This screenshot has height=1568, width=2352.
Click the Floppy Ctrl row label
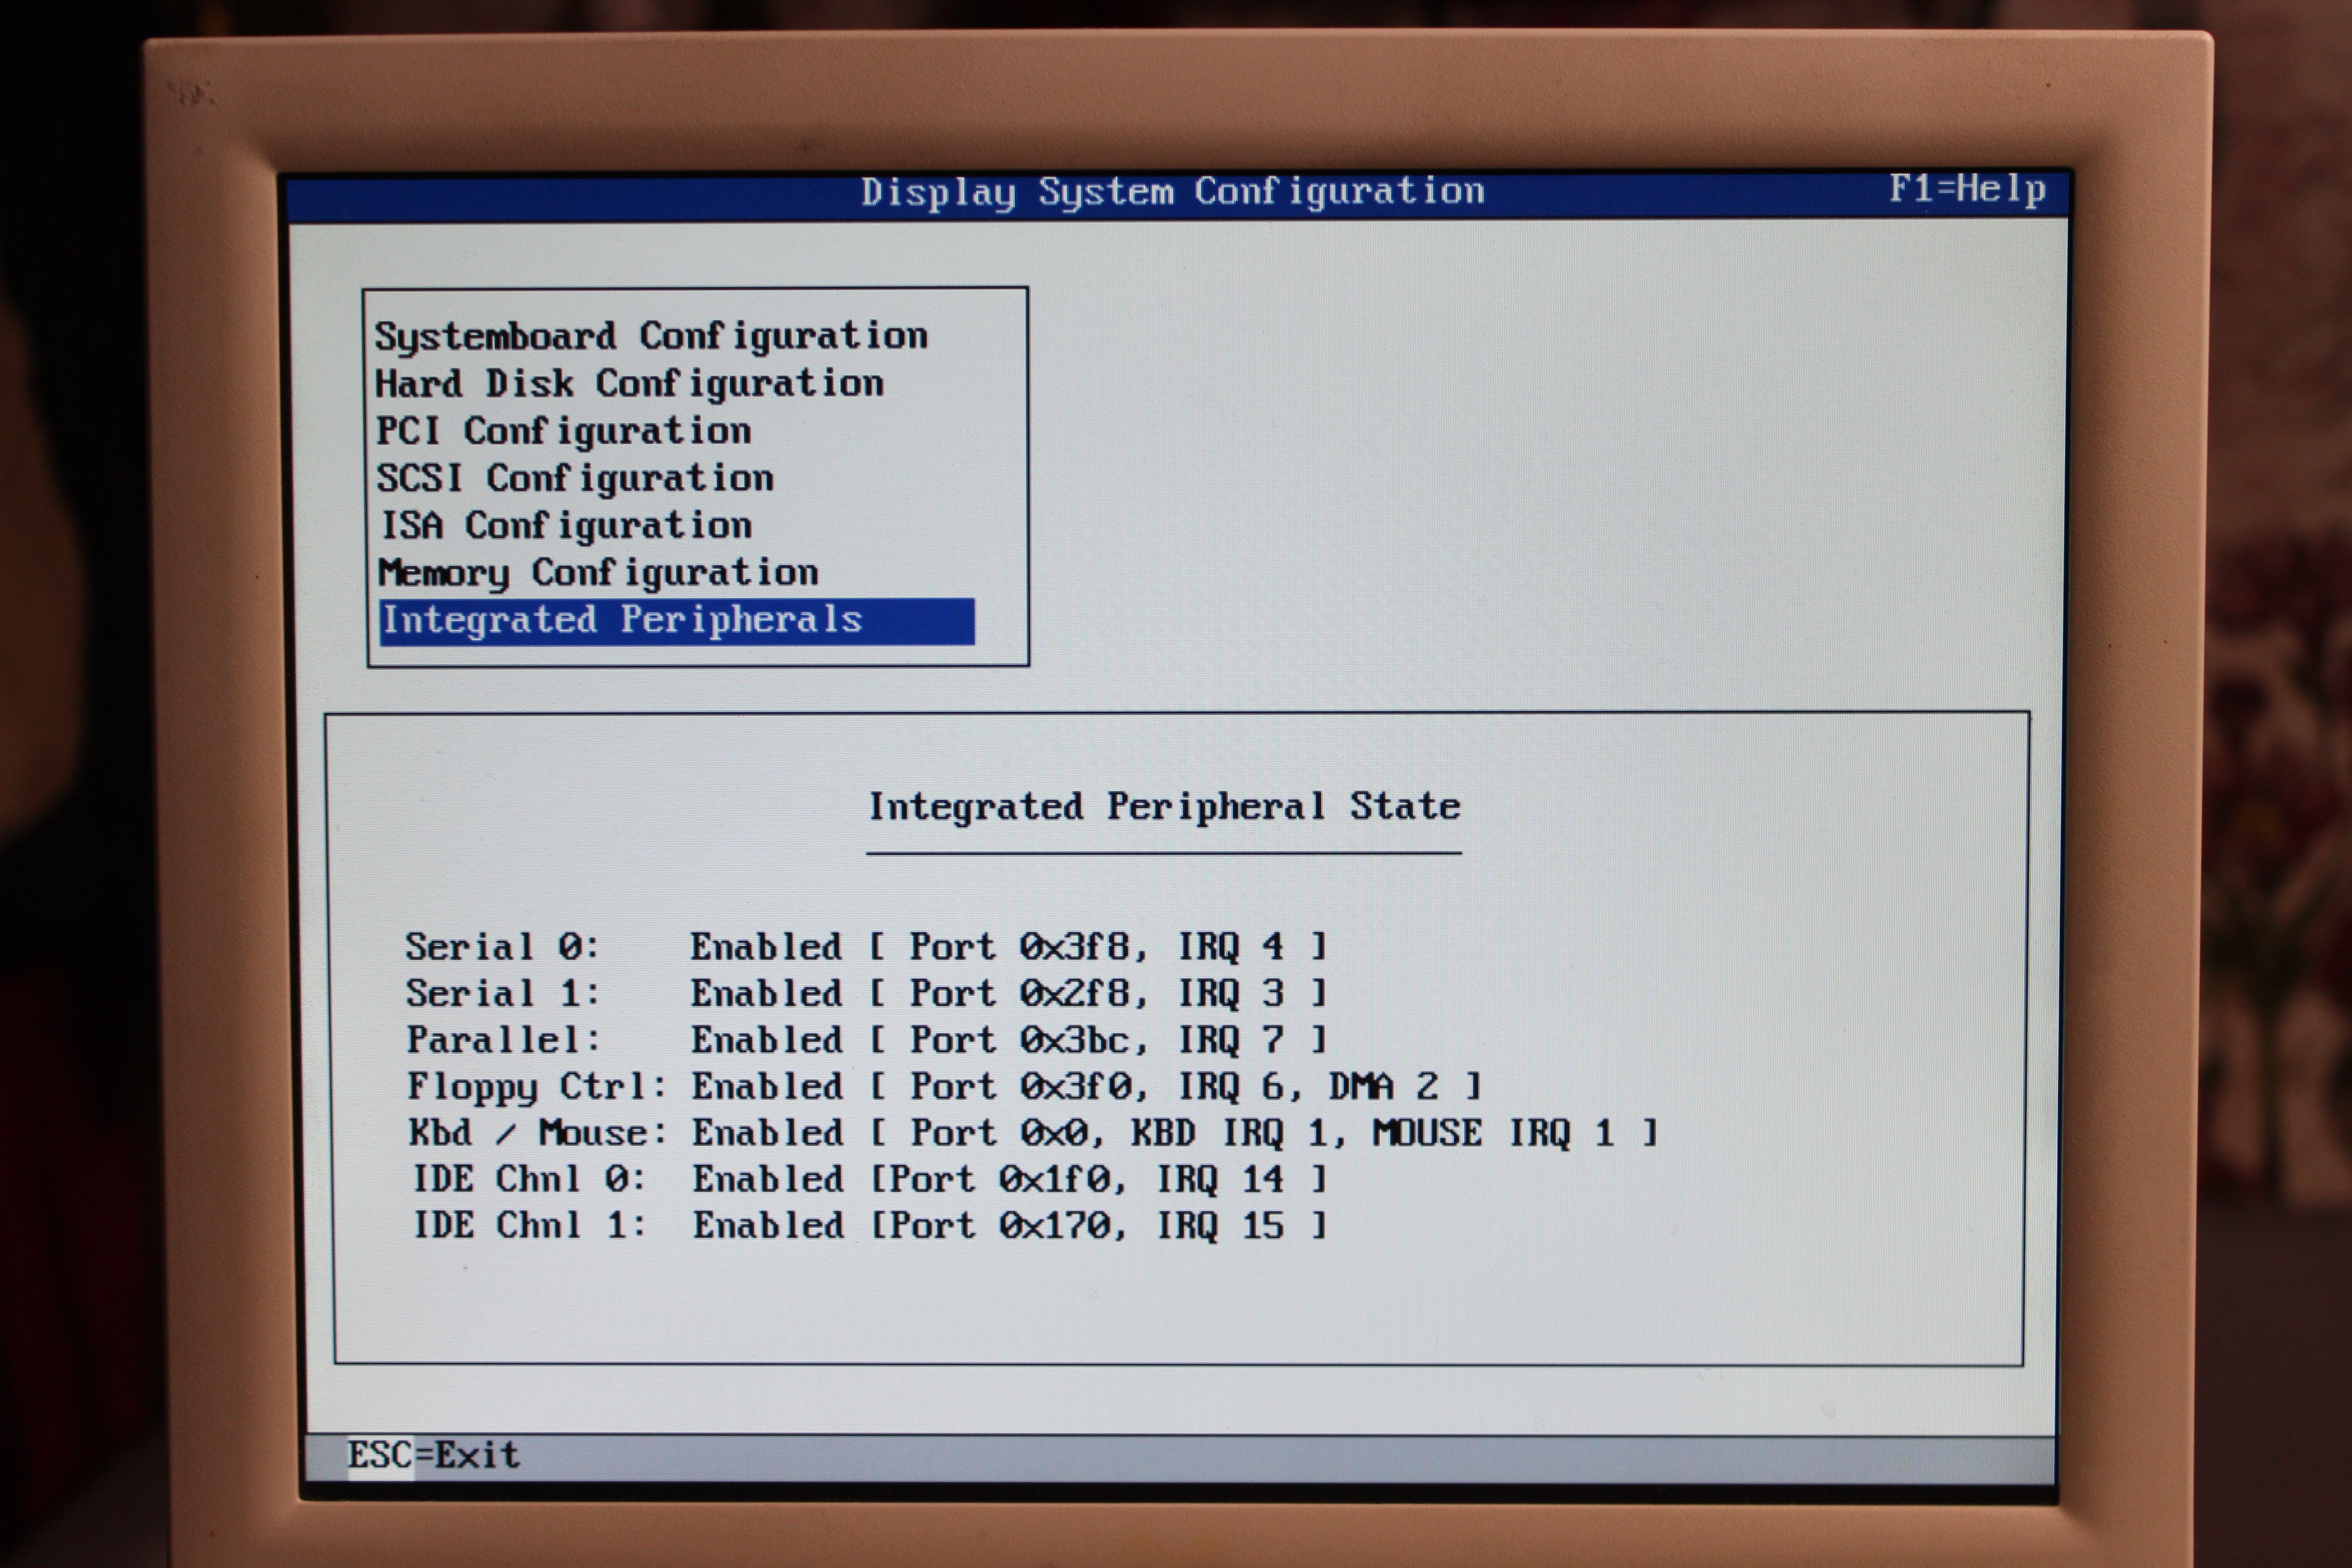pyautogui.click(x=536, y=1087)
